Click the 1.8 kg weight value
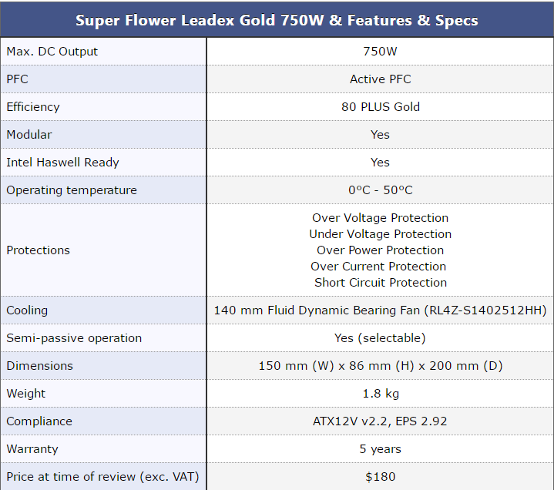 tap(380, 394)
